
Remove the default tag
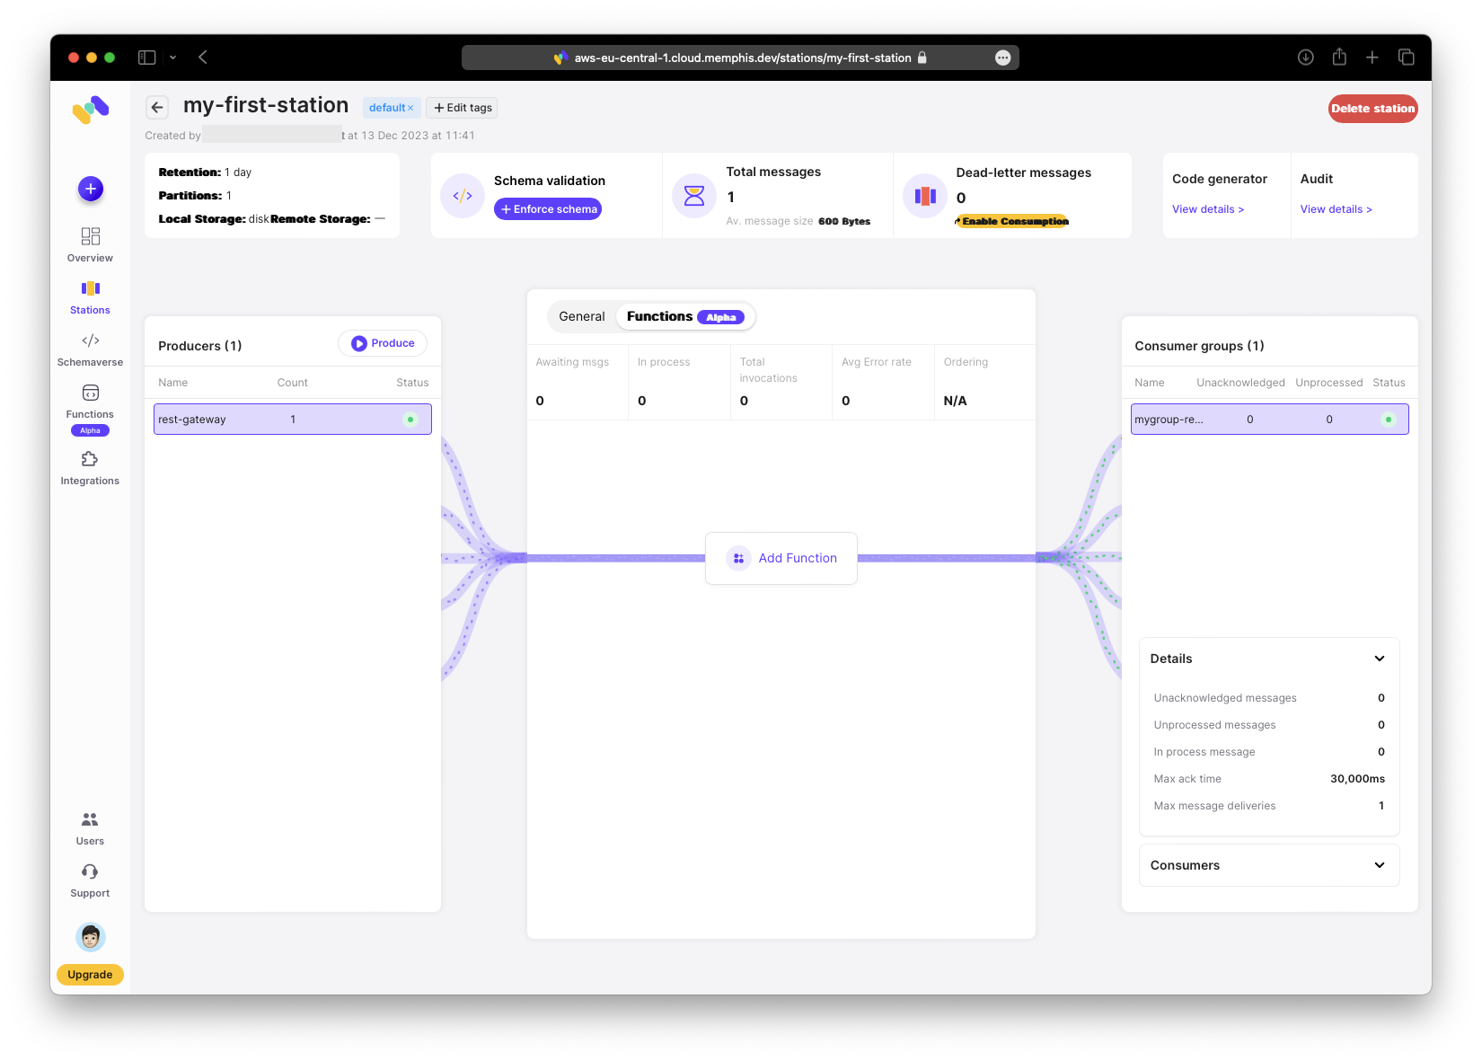411,109
